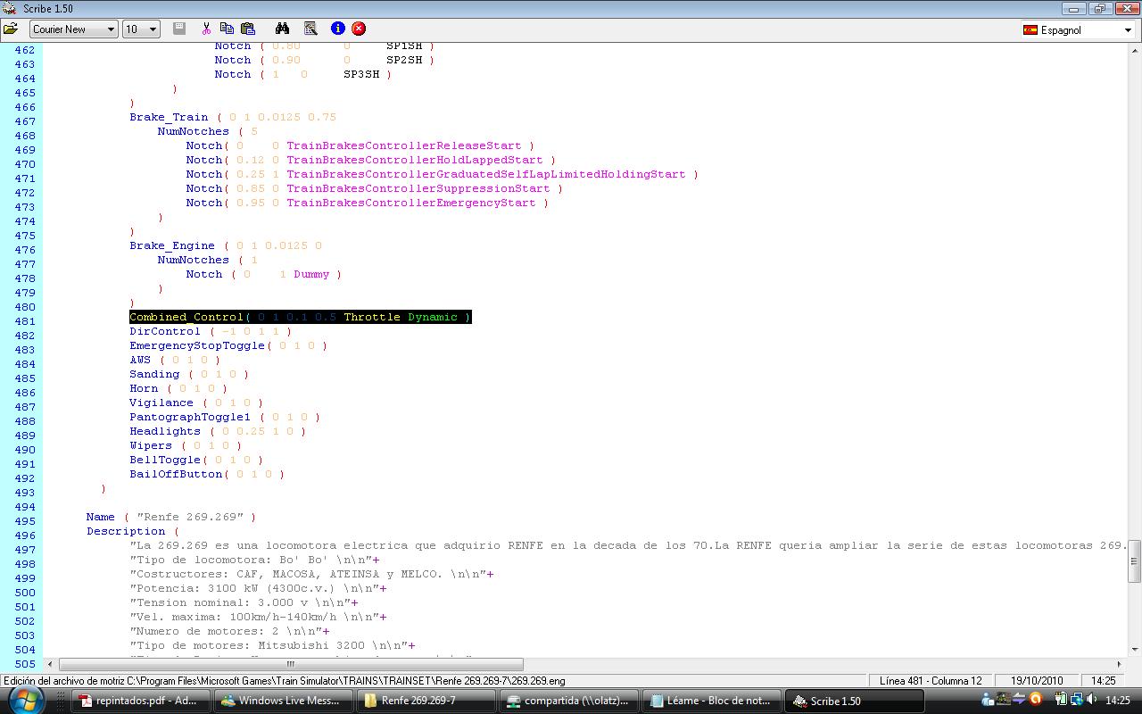Open search with the binoculars icon

282,29
